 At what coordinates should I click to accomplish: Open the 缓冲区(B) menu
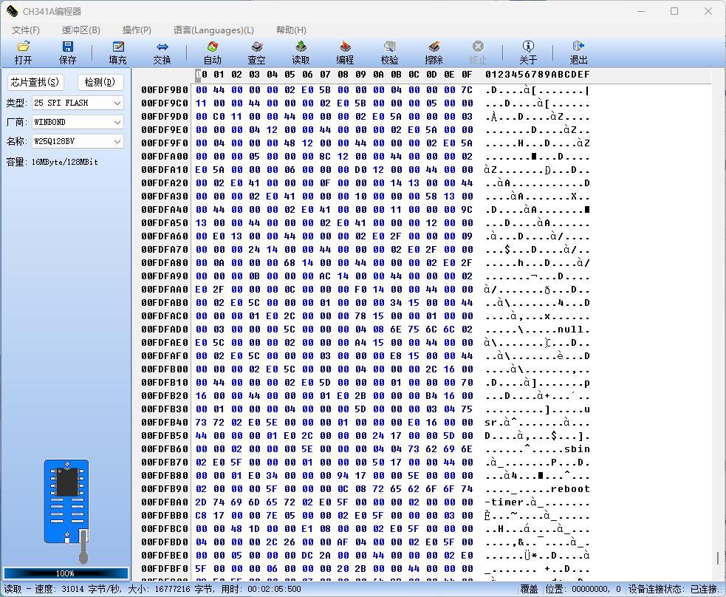tap(81, 30)
